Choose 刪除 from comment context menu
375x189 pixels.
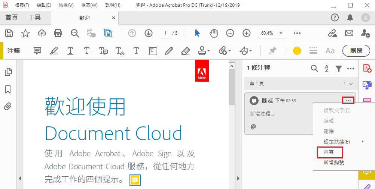(329, 131)
